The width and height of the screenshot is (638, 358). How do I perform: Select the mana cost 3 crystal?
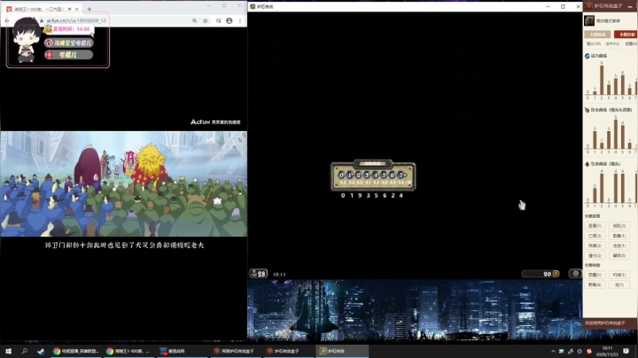pyautogui.click(x=367, y=175)
